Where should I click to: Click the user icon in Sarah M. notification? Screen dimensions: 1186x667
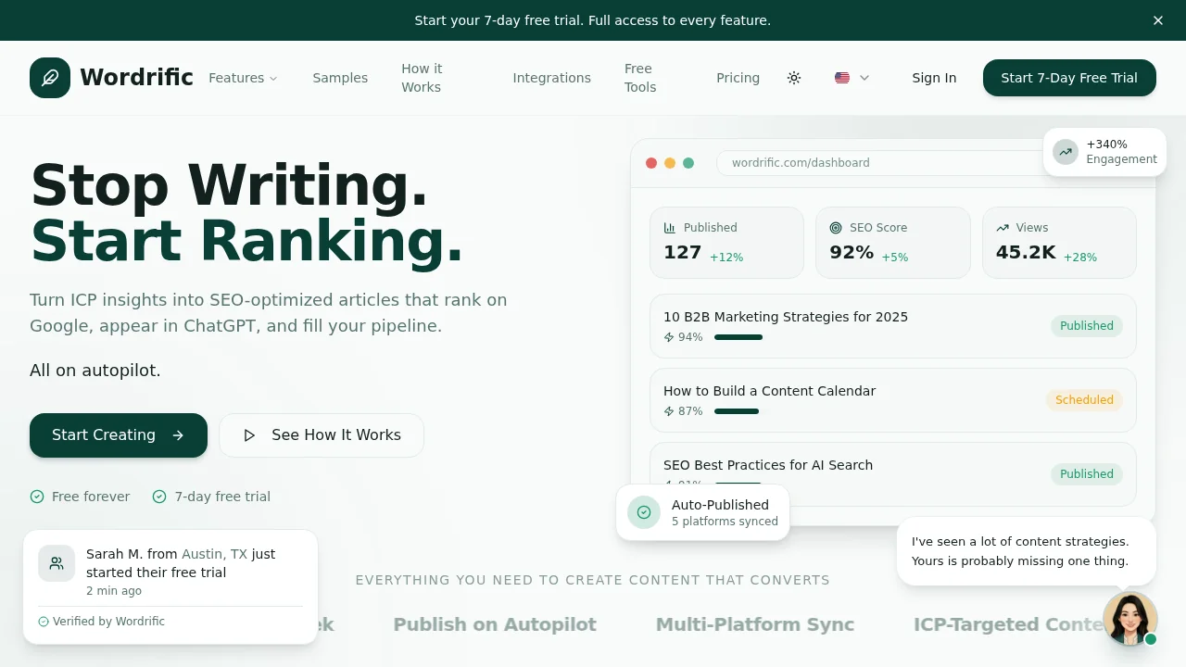click(57, 562)
